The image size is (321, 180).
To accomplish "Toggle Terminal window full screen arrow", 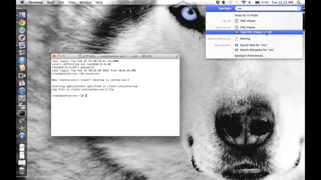I will click(177, 56).
